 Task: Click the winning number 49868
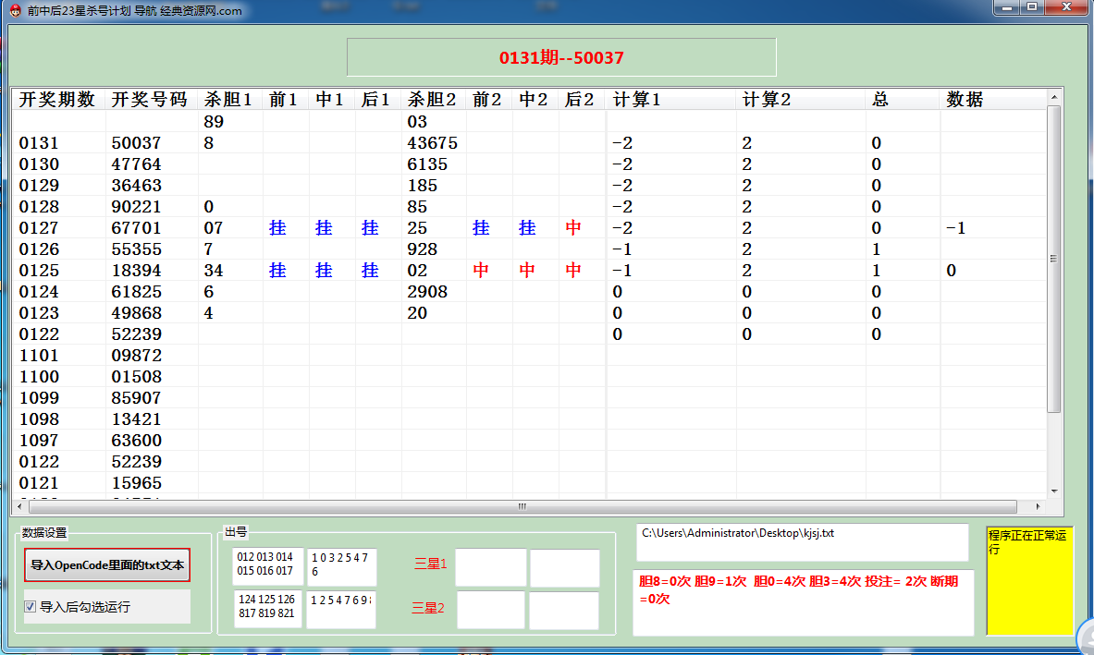coord(136,313)
